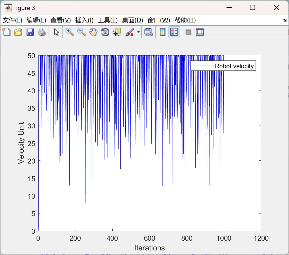This screenshot has height=255, width=289.
Task: Click the Iterations x-axis label
Action: tap(149, 248)
